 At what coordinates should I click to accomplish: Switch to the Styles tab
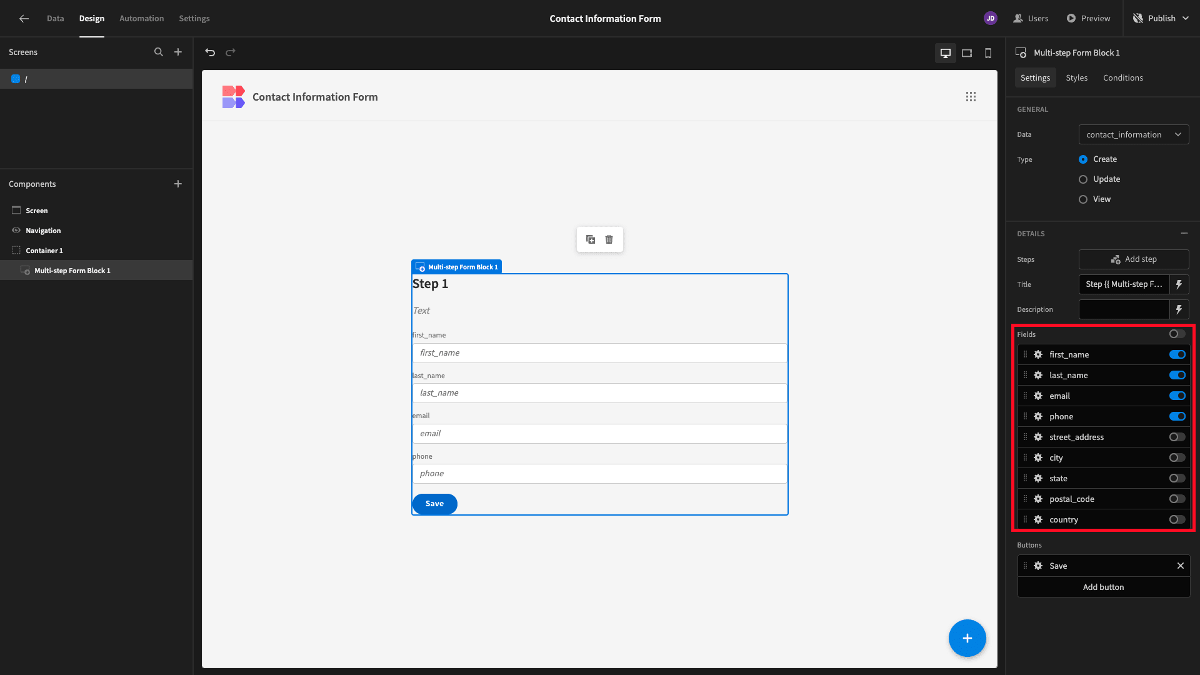click(1077, 78)
